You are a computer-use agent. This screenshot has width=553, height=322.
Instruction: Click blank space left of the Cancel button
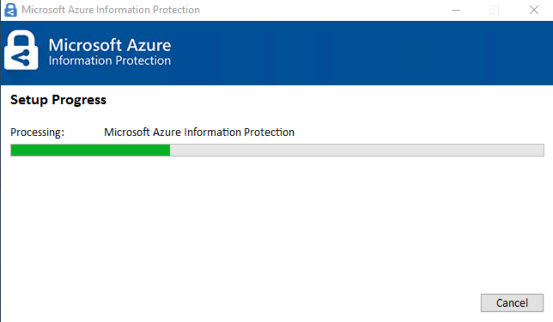[286, 303]
